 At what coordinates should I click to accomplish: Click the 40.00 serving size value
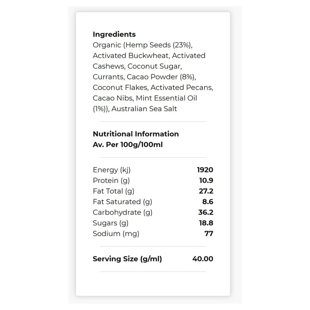coord(203,259)
